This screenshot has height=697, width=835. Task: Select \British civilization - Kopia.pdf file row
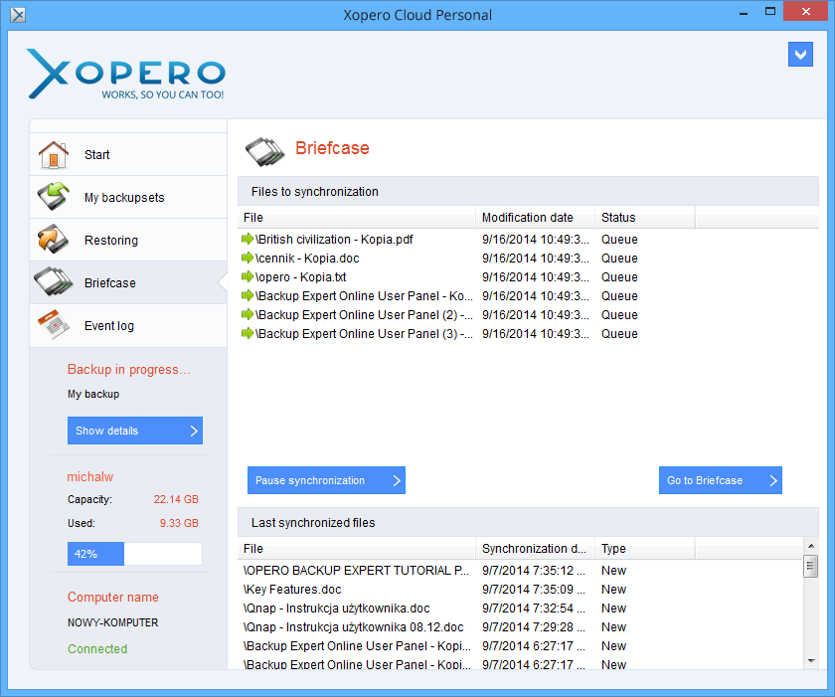[x=528, y=239]
